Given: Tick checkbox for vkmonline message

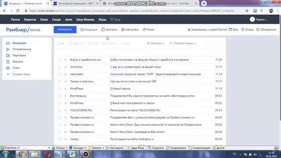Looking at the screenshot, I should coord(59,67).
